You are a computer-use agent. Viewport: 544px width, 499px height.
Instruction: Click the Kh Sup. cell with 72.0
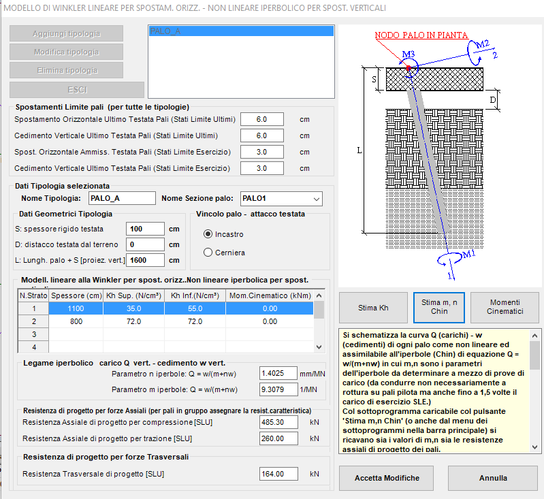coord(133,321)
